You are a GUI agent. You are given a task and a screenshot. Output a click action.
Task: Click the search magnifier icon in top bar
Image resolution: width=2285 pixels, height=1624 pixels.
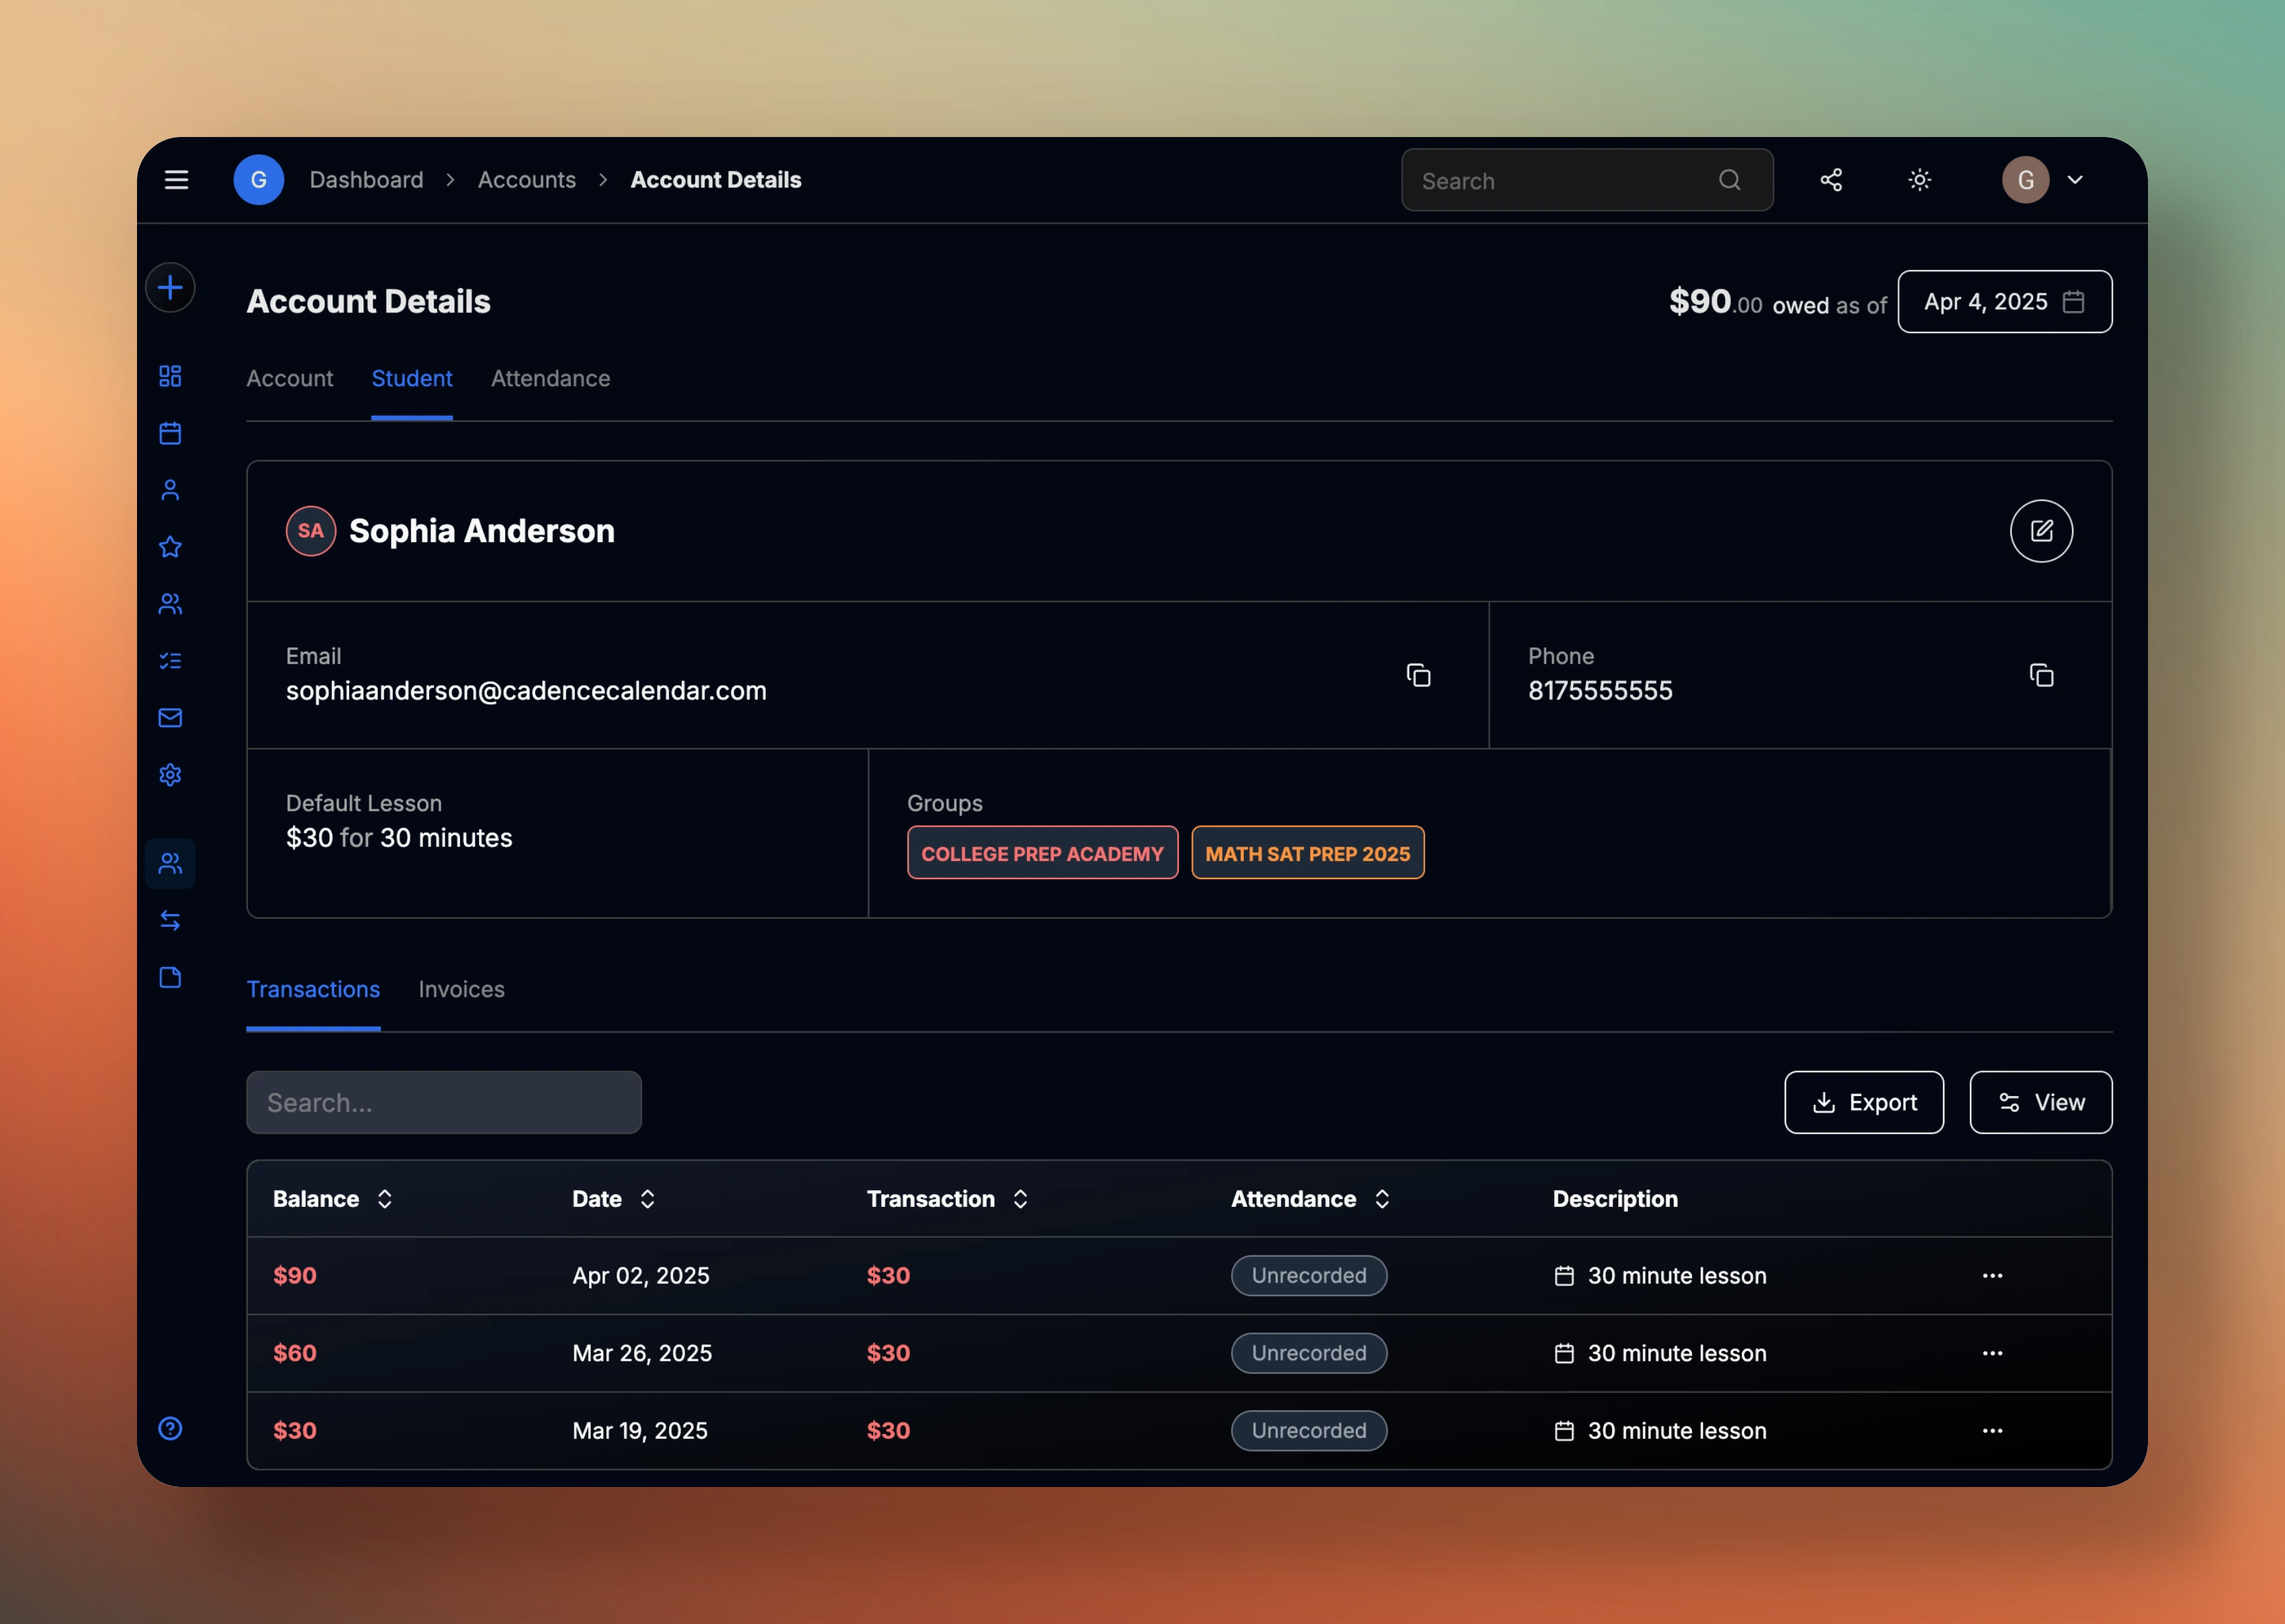(x=1729, y=180)
